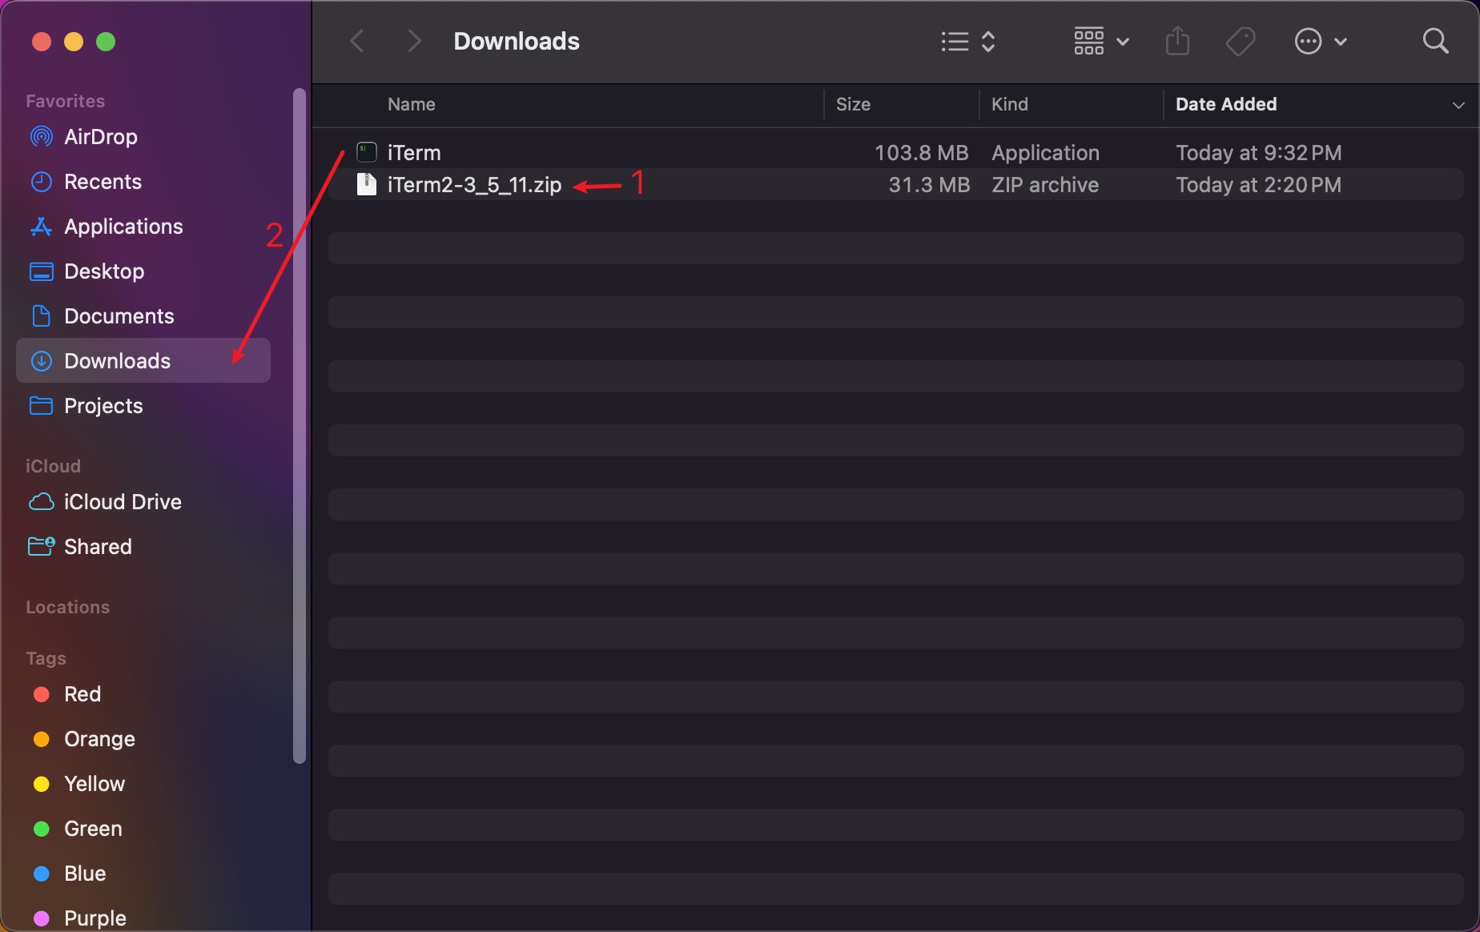Open the ellipsis action menu
1480x932 pixels.
click(x=1321, y=41)
